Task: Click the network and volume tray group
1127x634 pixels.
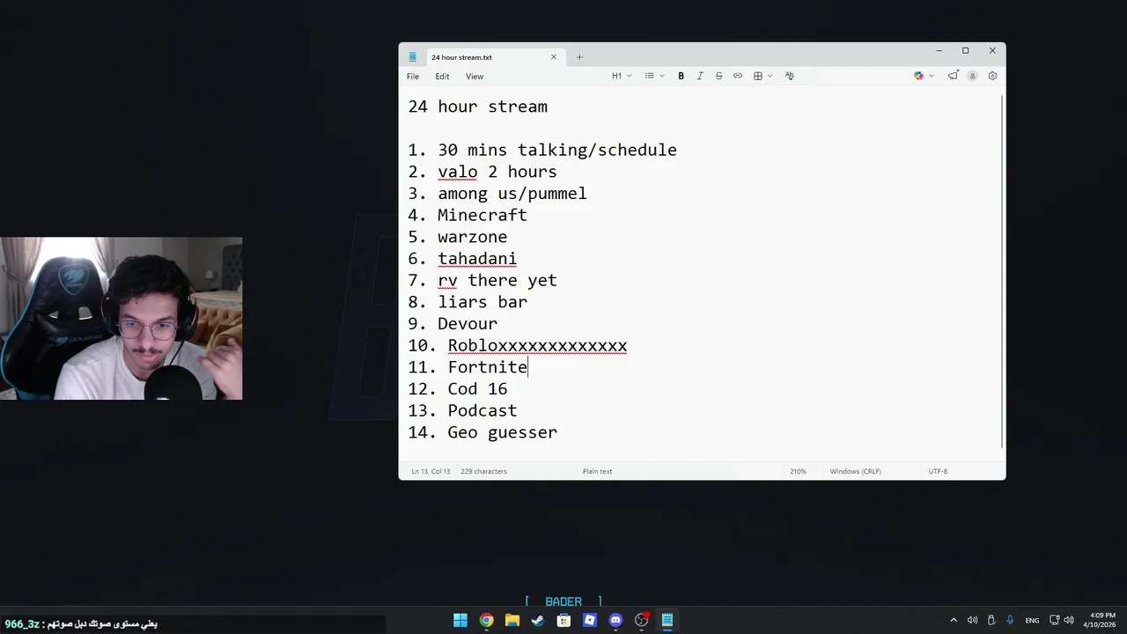Action: coord(1061,620)
